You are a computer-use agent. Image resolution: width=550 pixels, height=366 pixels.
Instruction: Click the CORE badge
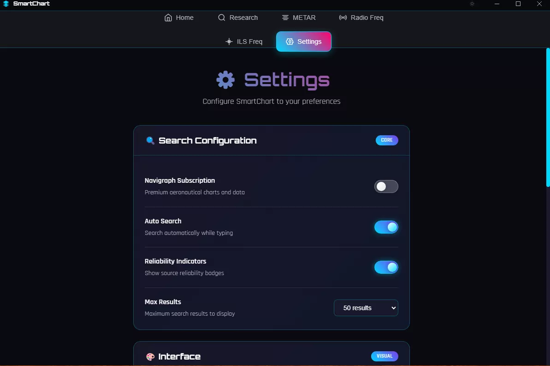click(387, 140)
